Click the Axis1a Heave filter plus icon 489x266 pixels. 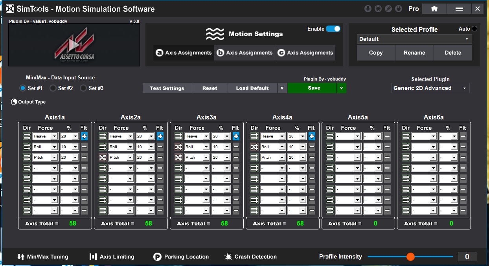click(84, 136)
